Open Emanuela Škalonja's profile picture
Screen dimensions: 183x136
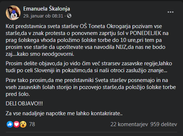13,13
